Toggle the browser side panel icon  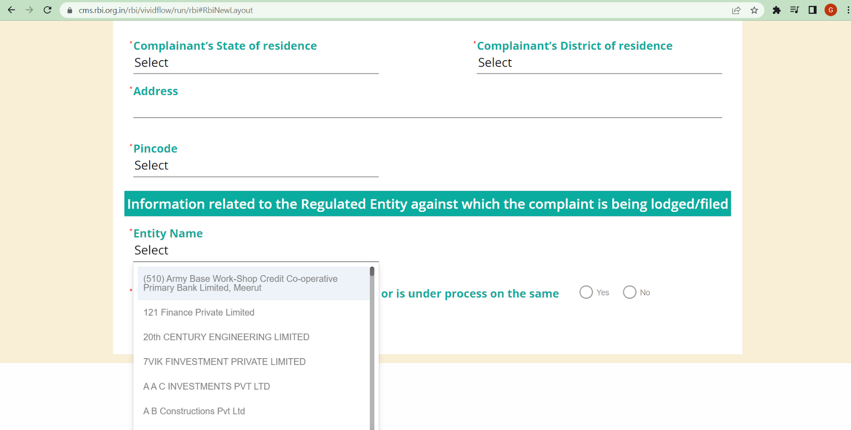pyautogui.click(x=813, y=10)
